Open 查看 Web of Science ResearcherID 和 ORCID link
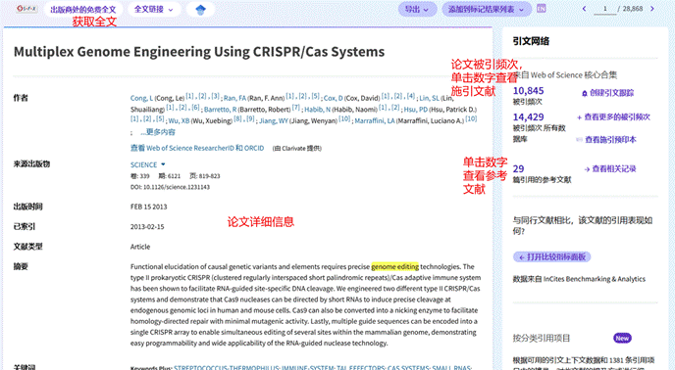Screen dimensions: 675x370 pos(197,148)
